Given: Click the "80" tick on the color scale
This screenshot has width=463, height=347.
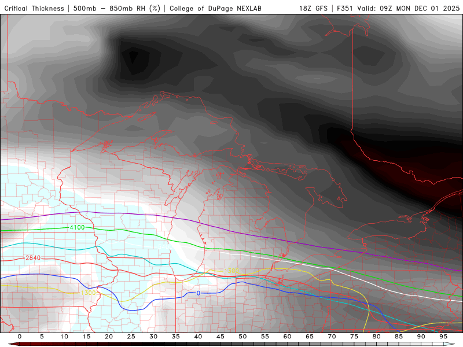Looking at the screenshot, I should pyautogui.click(x=377, y=337).
